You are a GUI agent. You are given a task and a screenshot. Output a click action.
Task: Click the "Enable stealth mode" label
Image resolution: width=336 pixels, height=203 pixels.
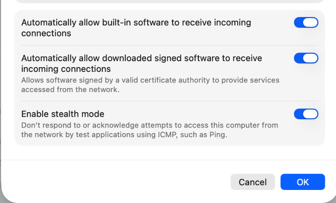(63, 114)
